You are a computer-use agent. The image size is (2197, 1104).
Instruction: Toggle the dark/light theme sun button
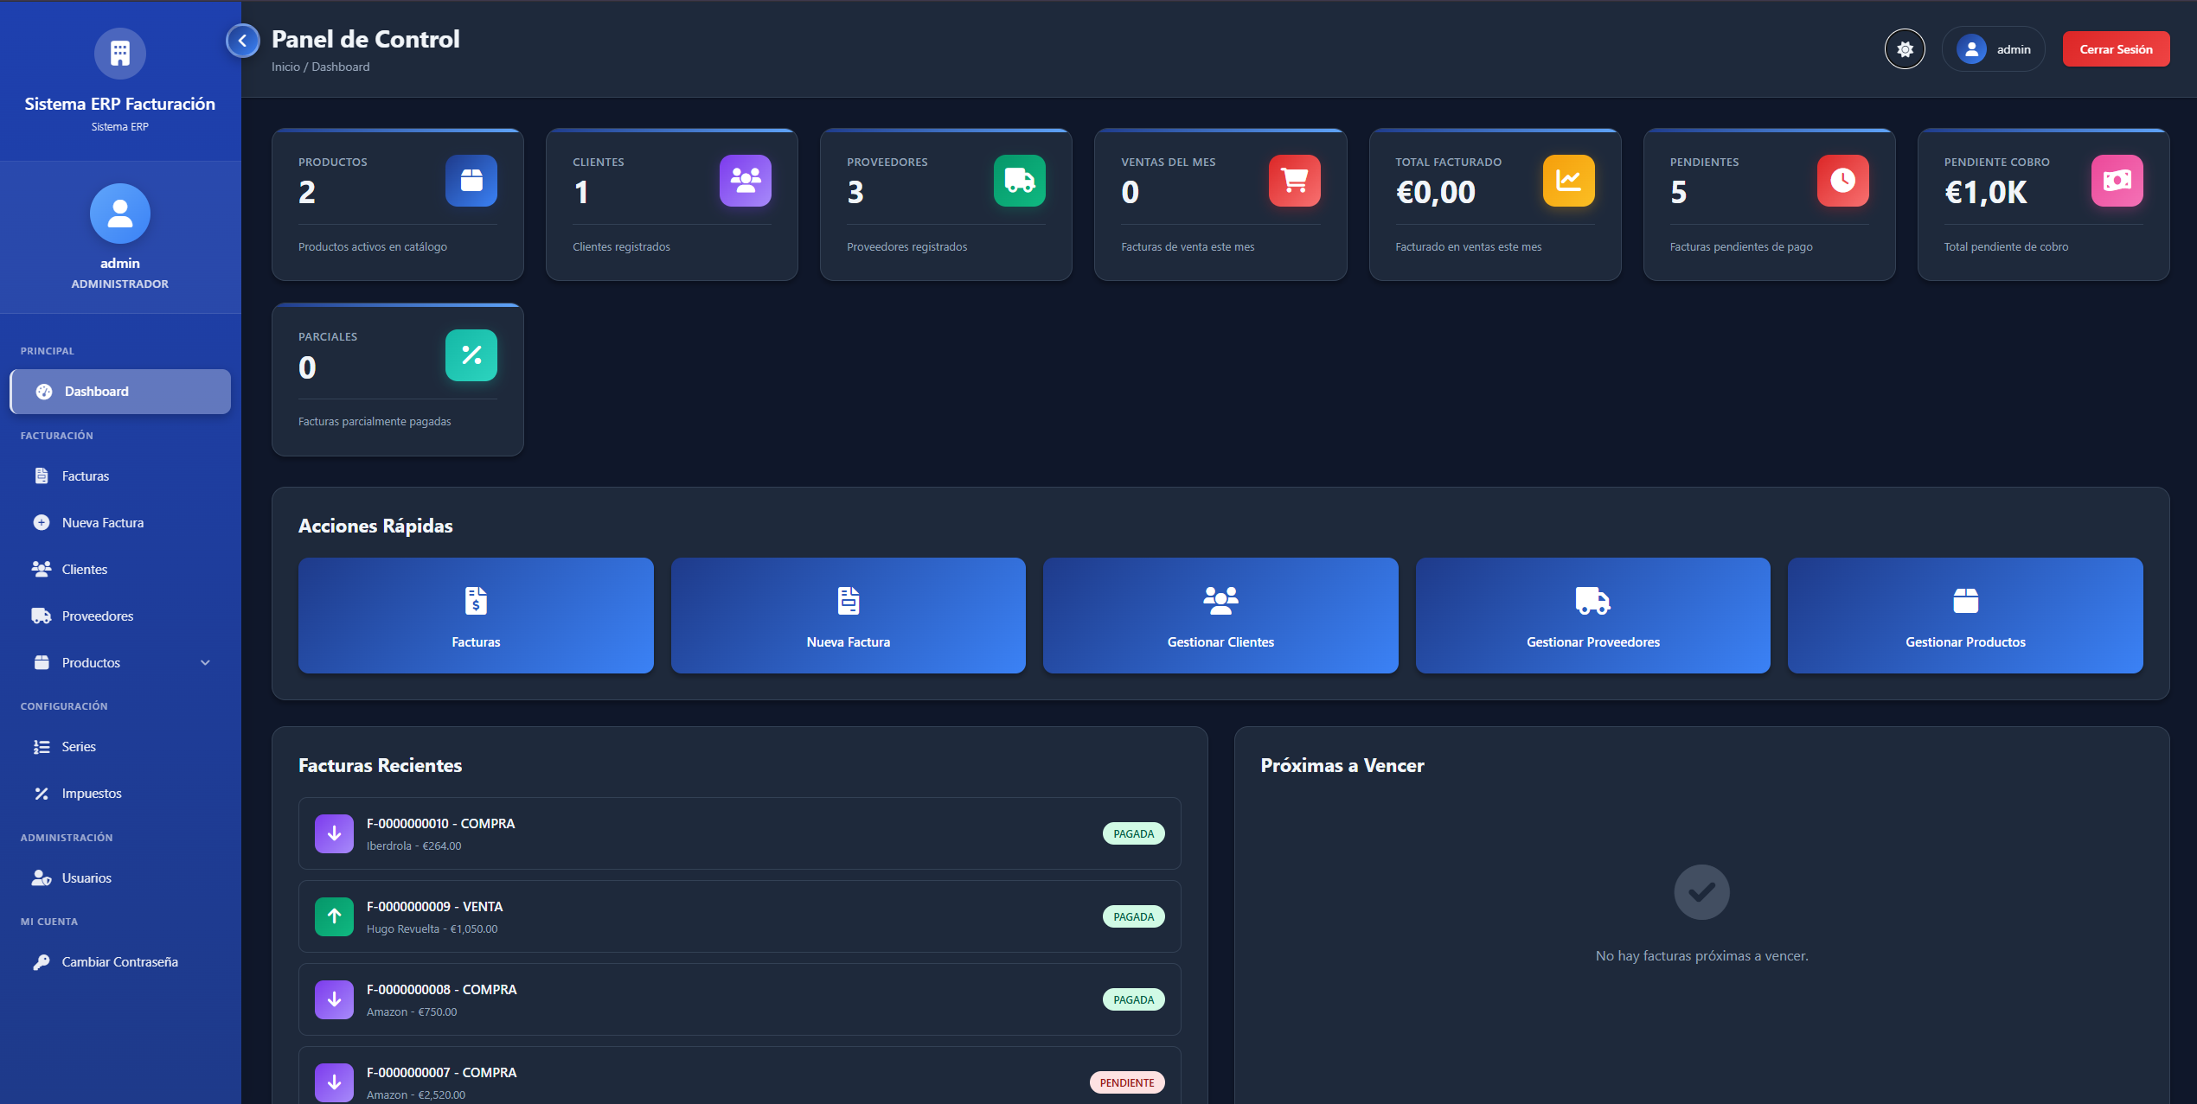click(1905, 49)
